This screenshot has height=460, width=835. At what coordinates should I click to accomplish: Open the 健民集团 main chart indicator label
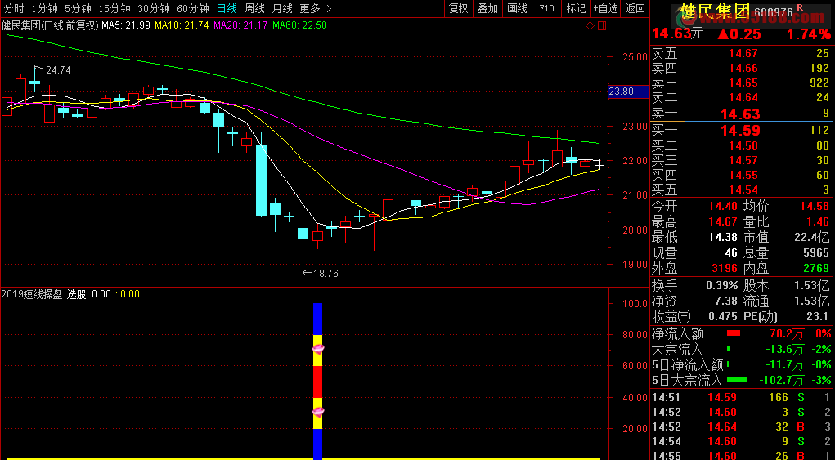49,25
